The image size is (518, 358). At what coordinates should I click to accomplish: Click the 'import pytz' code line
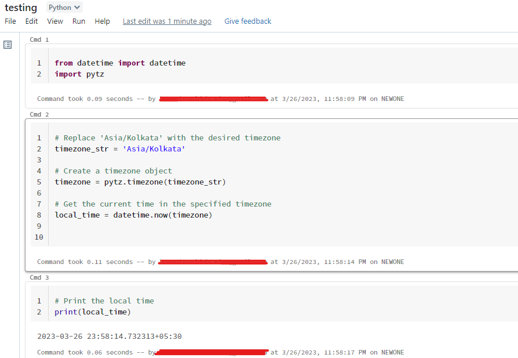click(x=79, y=74)
